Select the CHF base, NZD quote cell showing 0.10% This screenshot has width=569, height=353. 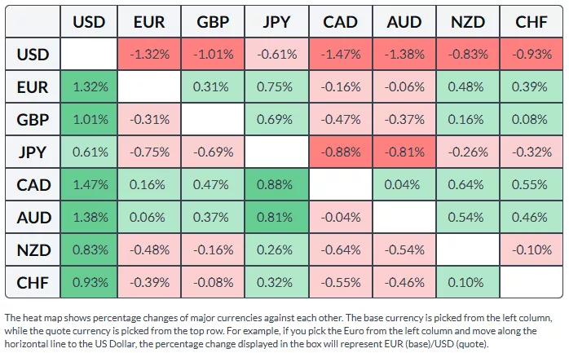click(x=468, y=283)
